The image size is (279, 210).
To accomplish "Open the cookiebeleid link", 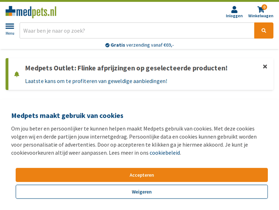I will tap(165, 153).
